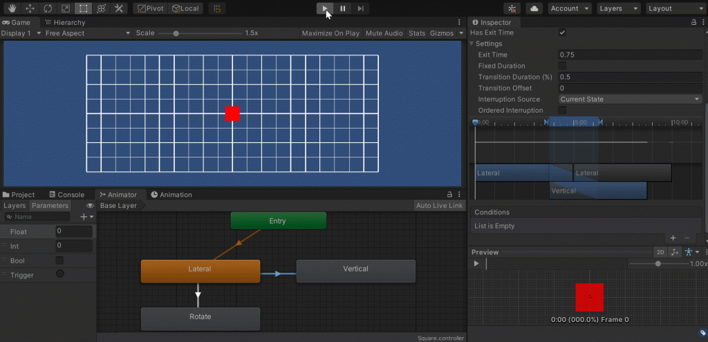The image size is (708, 342).
Task: Open the cloud services icon
Action: coord(534,8)
